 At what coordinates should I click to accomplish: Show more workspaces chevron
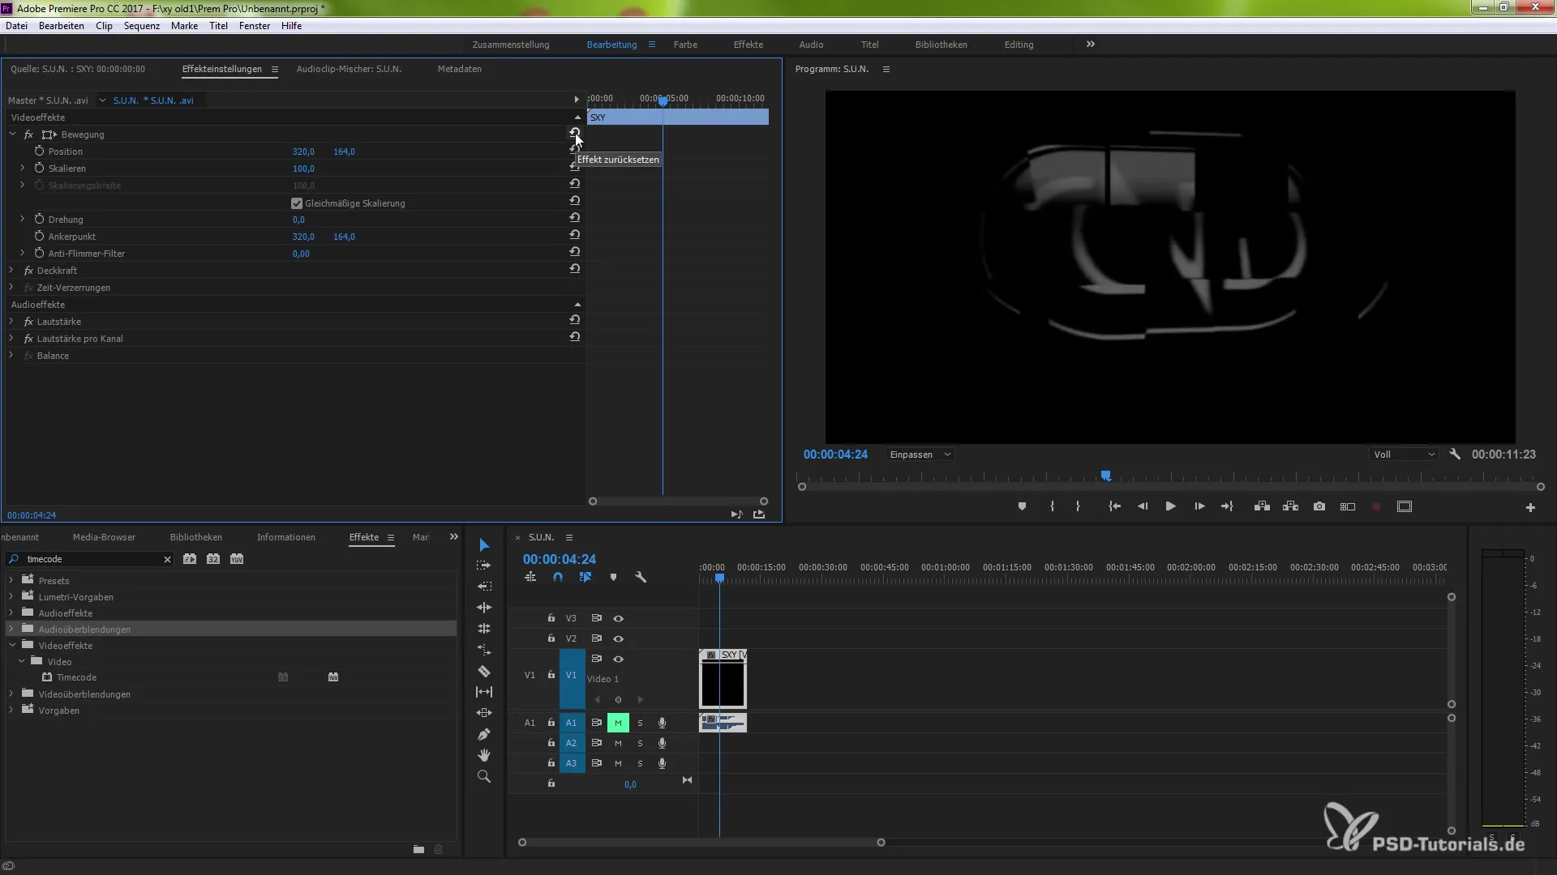tap(1091, 45)
